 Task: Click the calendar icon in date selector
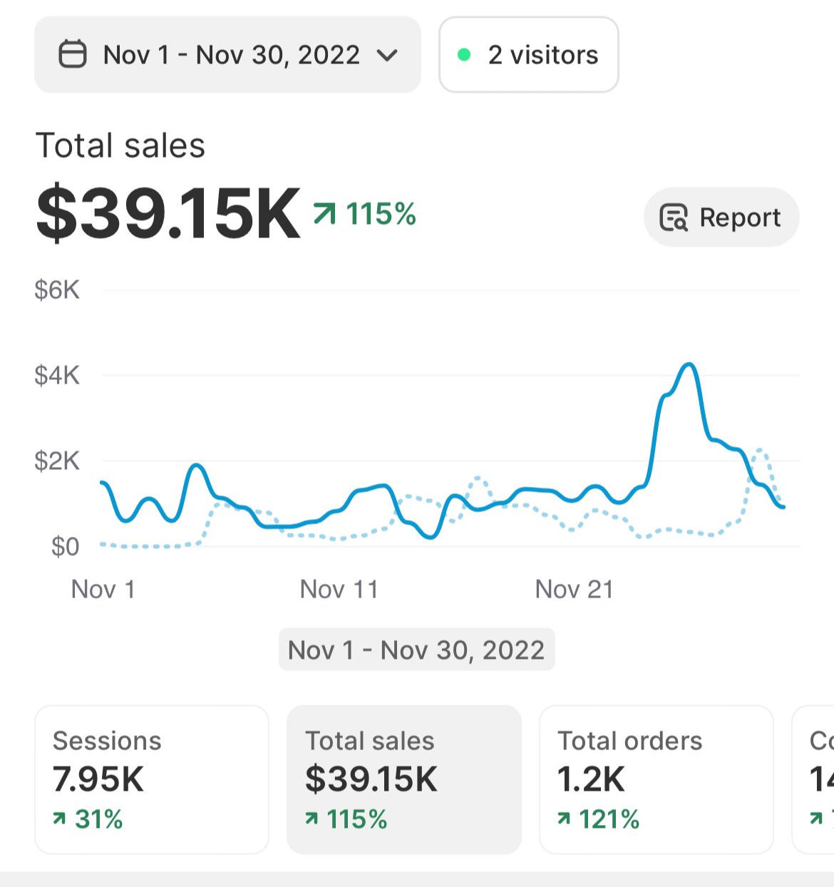pos(72,55)
